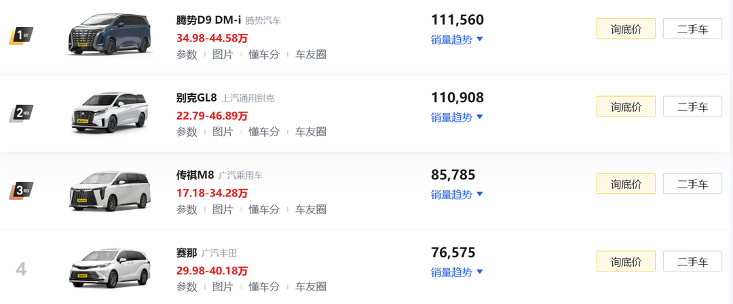This screenshot has width=733, height=304.
Task: Click 询底价 button for 传祺M8
Action: coord(626,183)
